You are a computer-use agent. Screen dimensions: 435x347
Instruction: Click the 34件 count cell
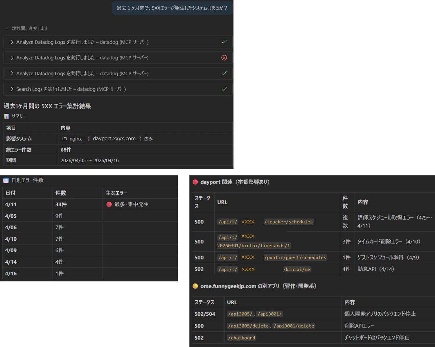[x=78, y=204]
